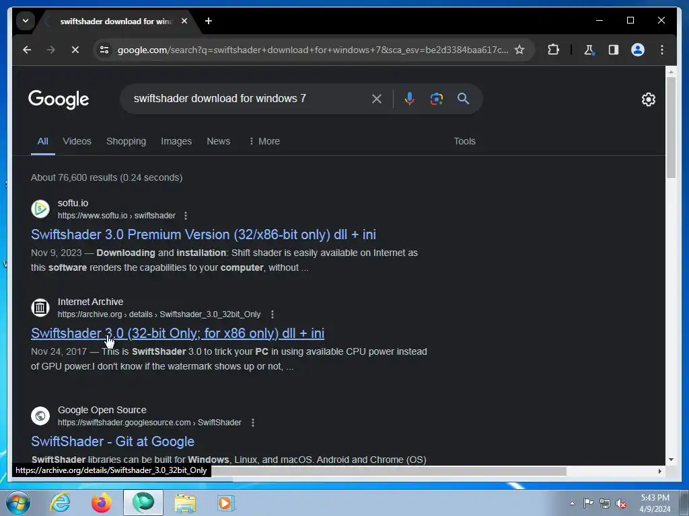Open Swiftshader 3.0 (32-bit Only) link

click(x=178, y=333)
